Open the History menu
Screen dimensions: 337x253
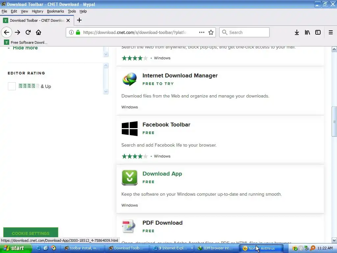tap(38, 11)
